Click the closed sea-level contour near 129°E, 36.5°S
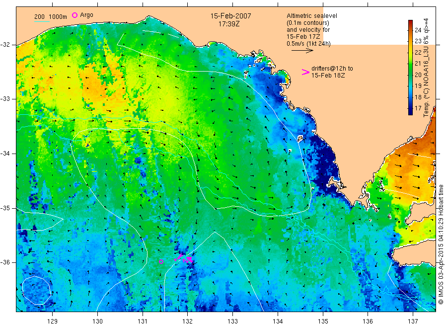 point(37,290)
